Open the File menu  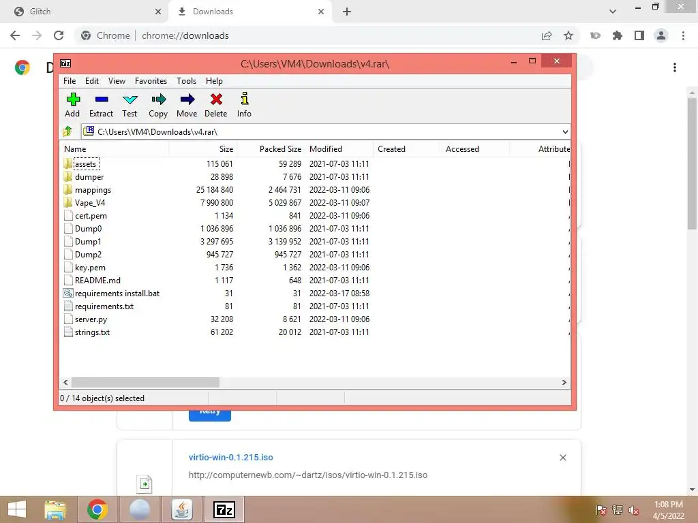pyautogui.click(x=70, y=81)
